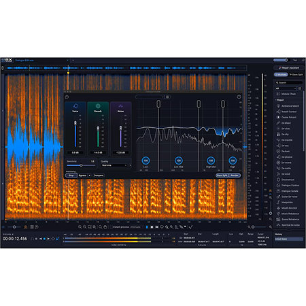Launch the De-rustle module
The width and height of the screenshot is (306, 306).
click(x=284, y=168)
